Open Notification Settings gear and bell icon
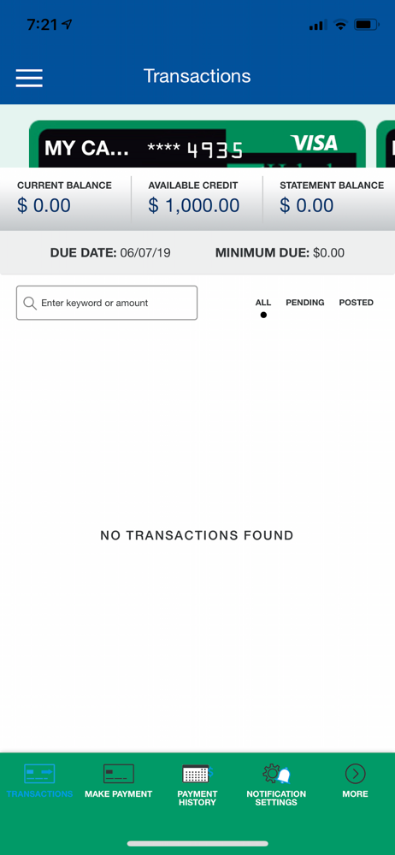 tap(276, 773)
